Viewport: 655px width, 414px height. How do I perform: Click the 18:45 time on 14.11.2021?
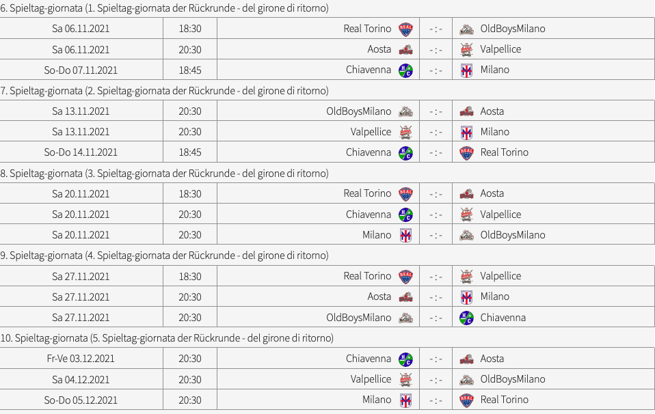click(x=190, y=152)
